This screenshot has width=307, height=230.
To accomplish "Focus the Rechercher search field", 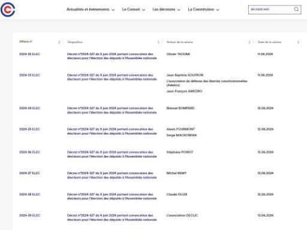I will tap(271, 10).
